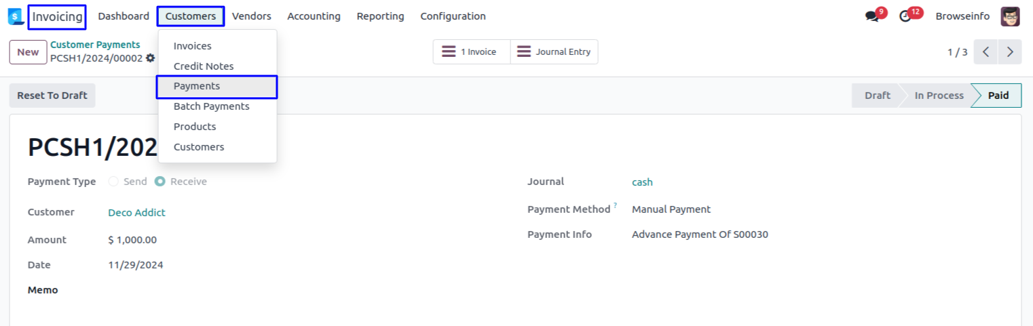The height and width of the screenshot is (326, 1033).
Task: Open the gear actions menu
Action: [151, 58]
